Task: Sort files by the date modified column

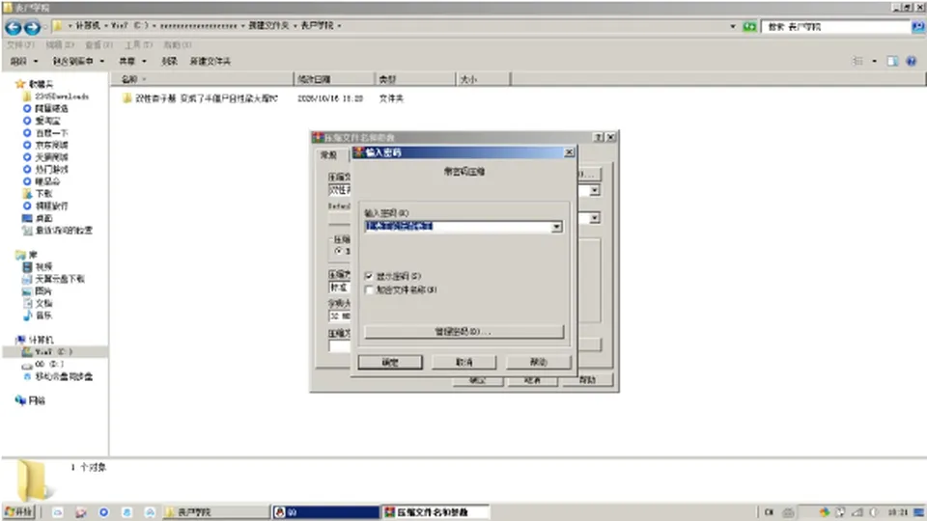Action: click(334, 79)
